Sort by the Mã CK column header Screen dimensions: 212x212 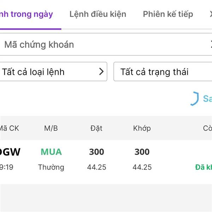click(x=9, y=128)
